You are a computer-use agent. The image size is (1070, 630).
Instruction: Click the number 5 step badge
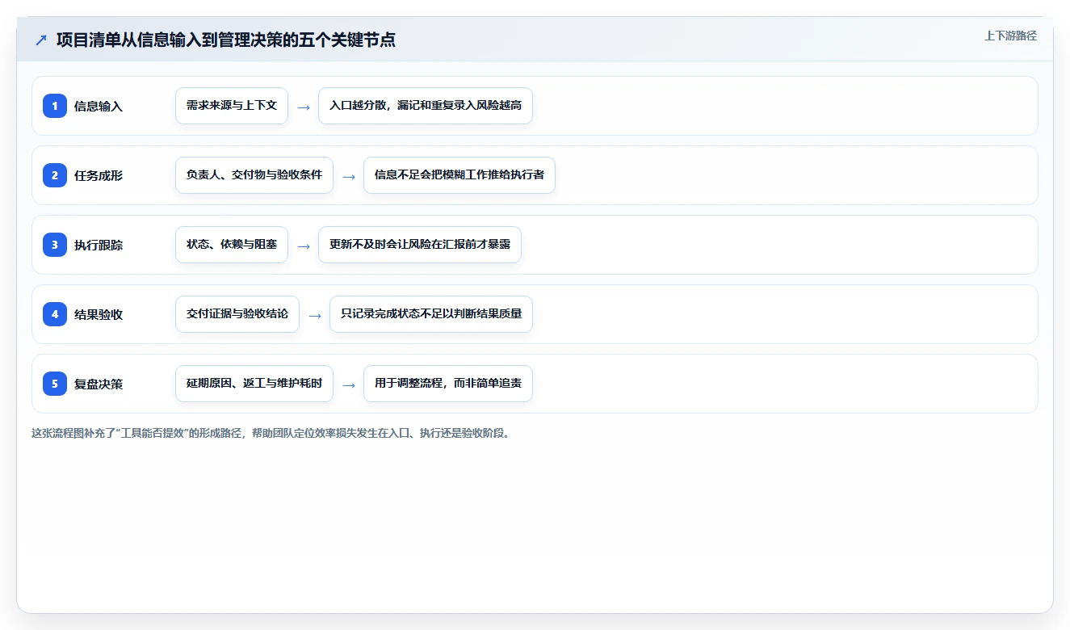pos(55,384)
